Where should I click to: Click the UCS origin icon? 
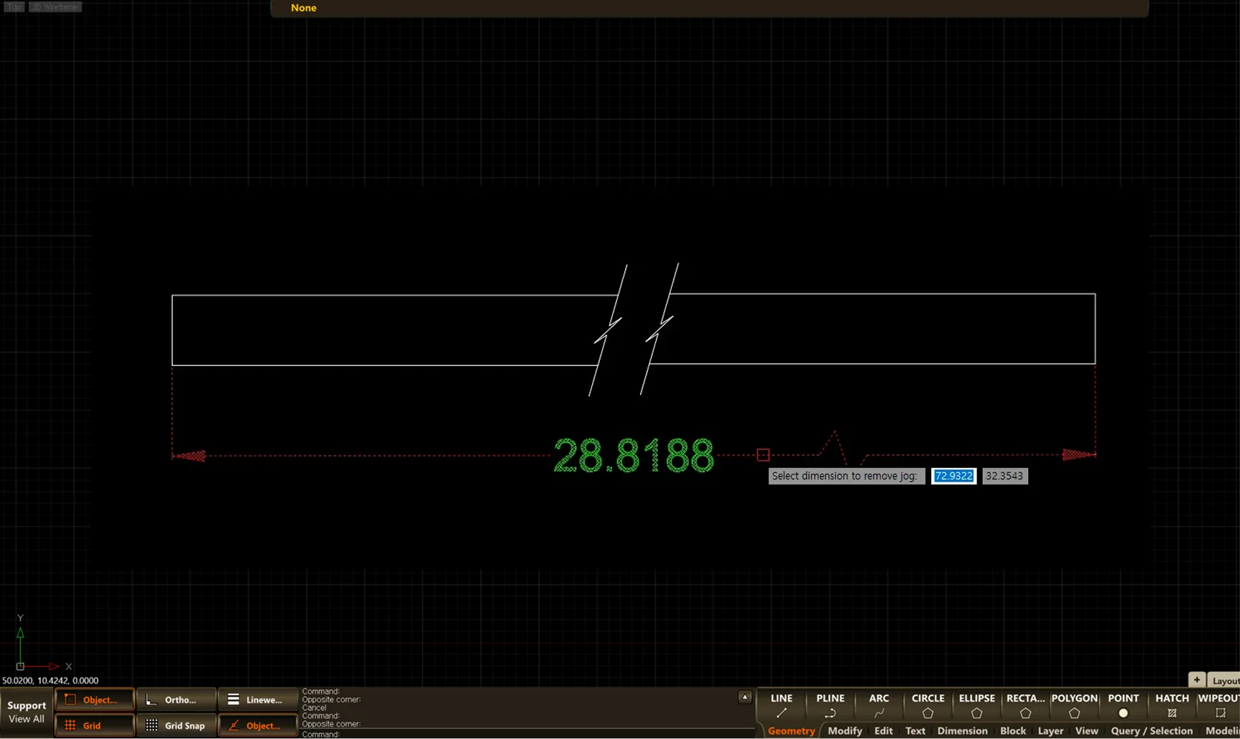tap(20, 666)
